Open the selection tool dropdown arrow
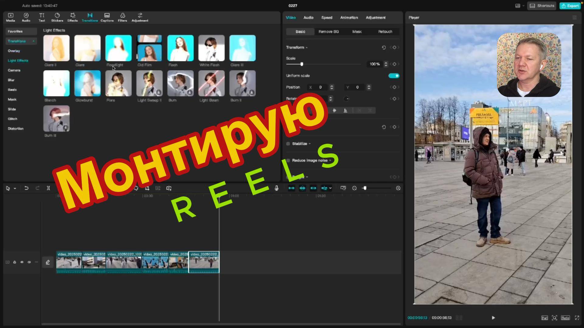 tap(14, 188)
